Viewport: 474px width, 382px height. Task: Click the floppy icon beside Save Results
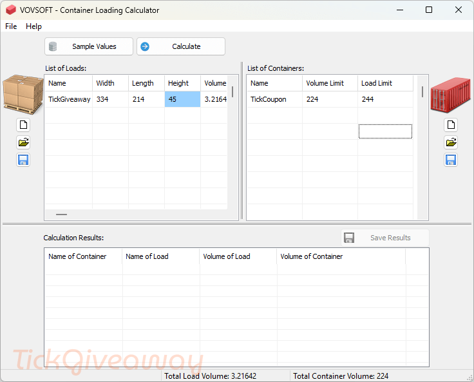point(349,238)
